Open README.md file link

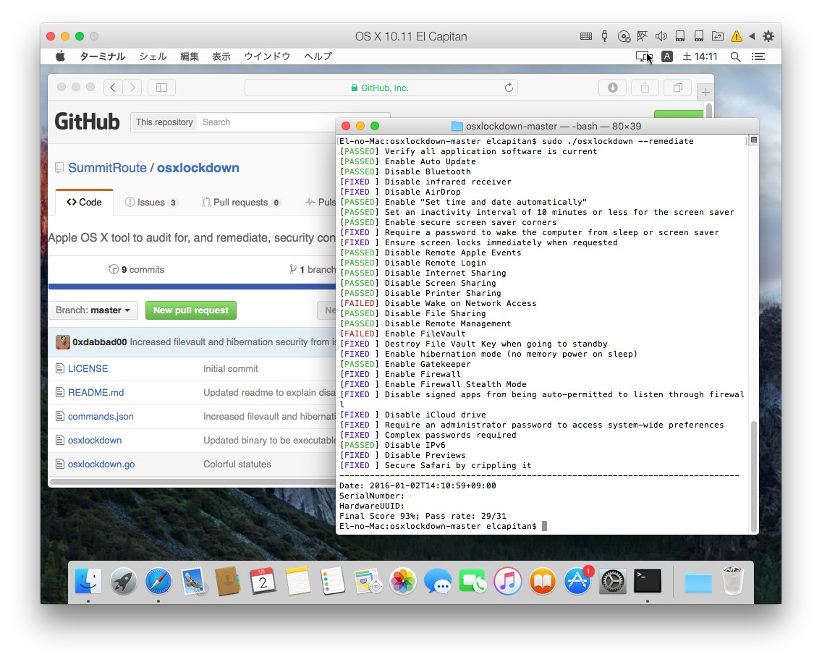(x=96, y=393)
